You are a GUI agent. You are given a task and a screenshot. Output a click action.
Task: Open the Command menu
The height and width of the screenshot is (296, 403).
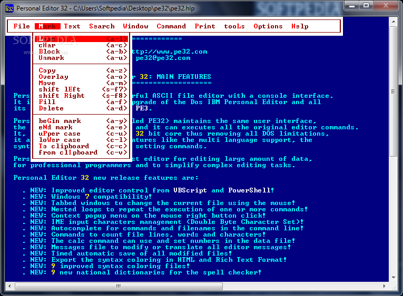click(x=171, y=26)
